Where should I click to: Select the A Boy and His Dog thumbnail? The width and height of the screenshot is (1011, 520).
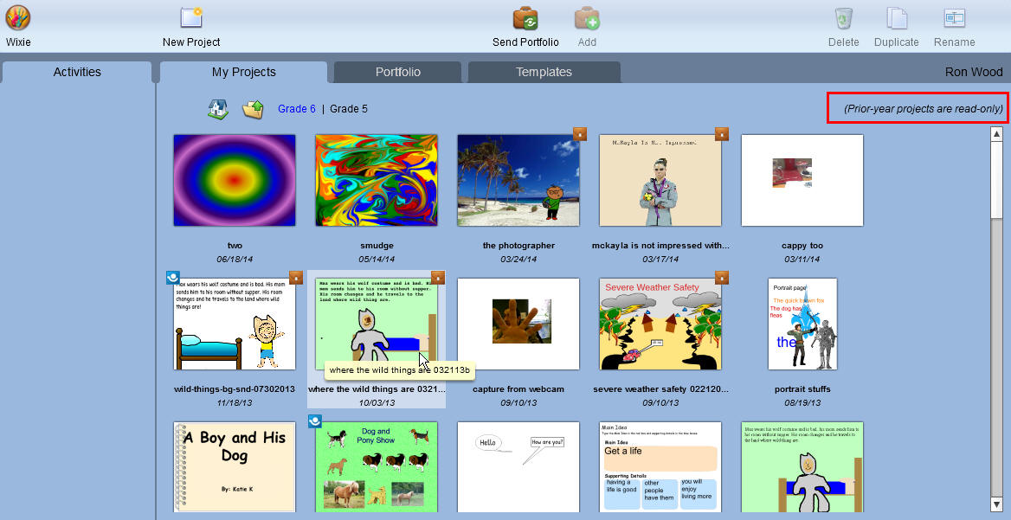235,467
